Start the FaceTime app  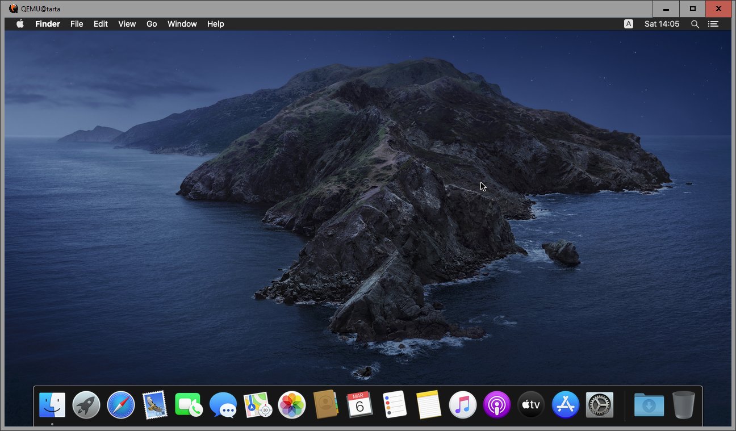pyautogui.click(x=189, y=405)
